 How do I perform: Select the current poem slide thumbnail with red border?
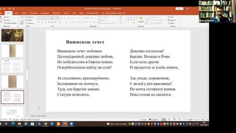click(12, 97)
